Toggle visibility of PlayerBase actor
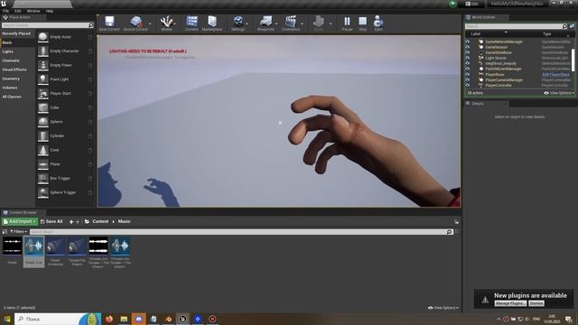 point(468,74)
